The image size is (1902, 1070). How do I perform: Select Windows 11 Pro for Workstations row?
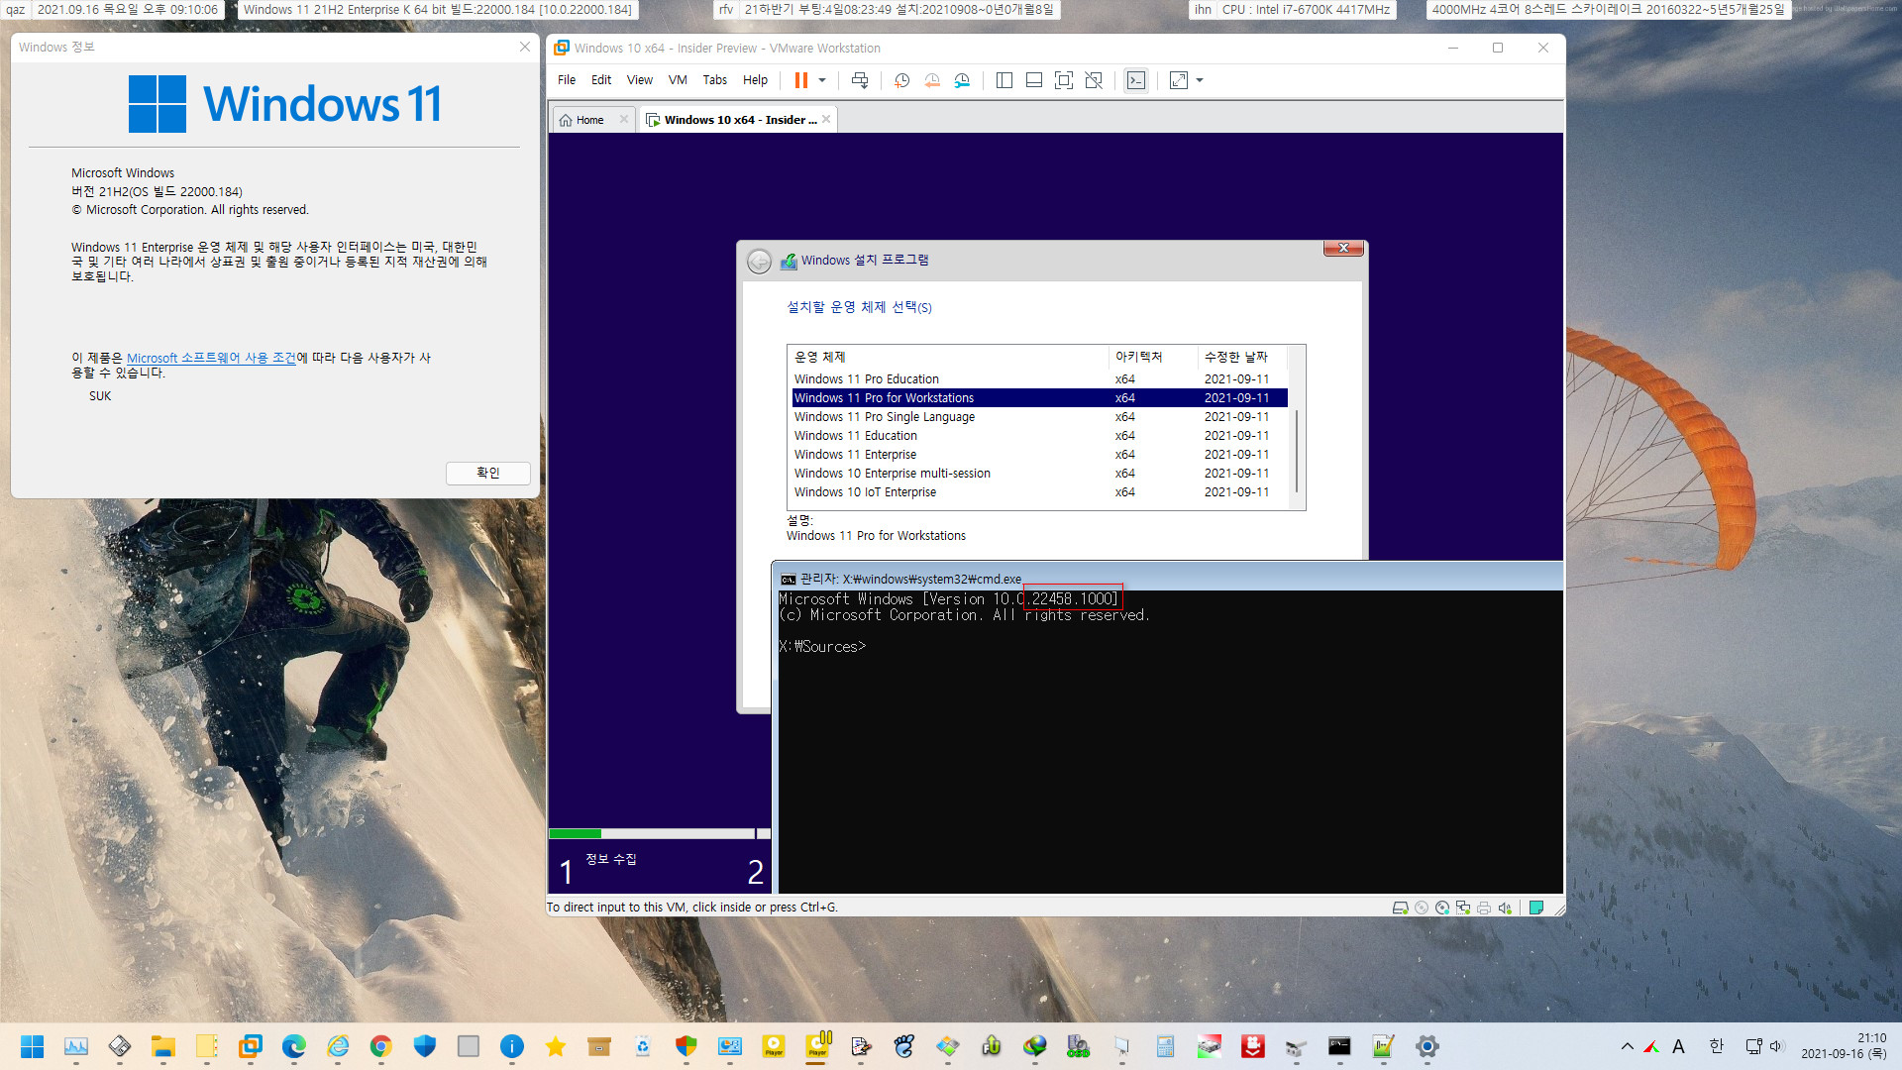tap(1039, 398)
